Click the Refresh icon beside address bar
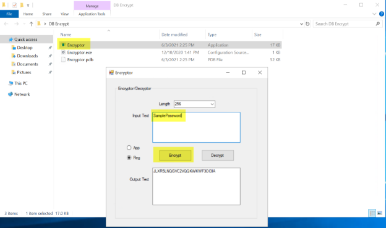Image resolution: width=386 pixels, height=228 pixels. click(x=307, y=24)
